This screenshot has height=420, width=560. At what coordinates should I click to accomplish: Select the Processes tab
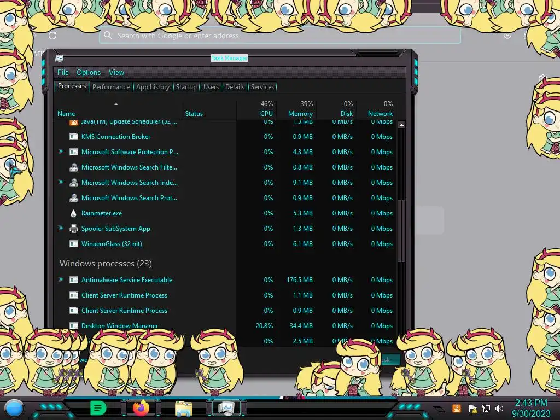pos(72,86)
